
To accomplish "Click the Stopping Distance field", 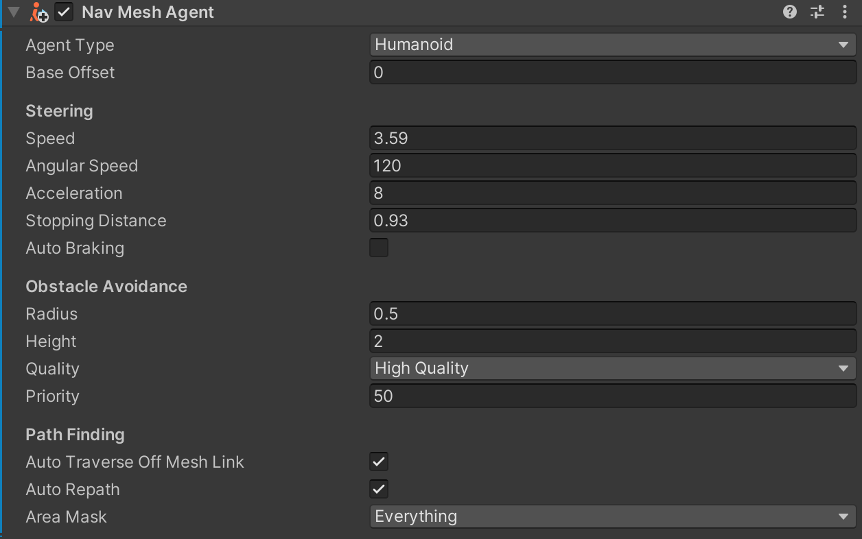I will coord(613,220).
